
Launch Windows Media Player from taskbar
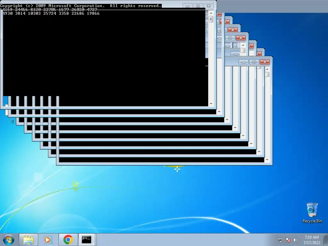tap(48, 240)
